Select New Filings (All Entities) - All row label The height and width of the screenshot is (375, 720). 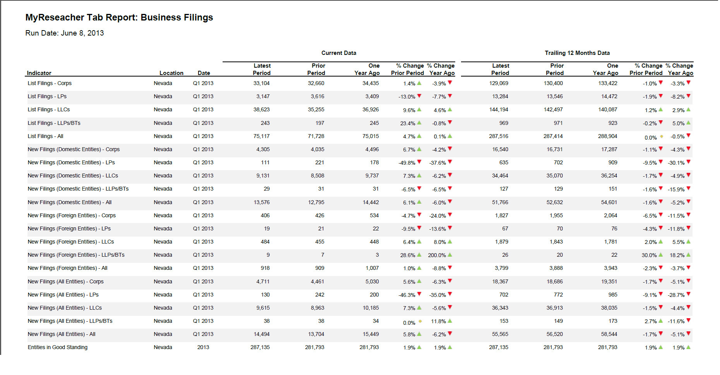(62, 334)
